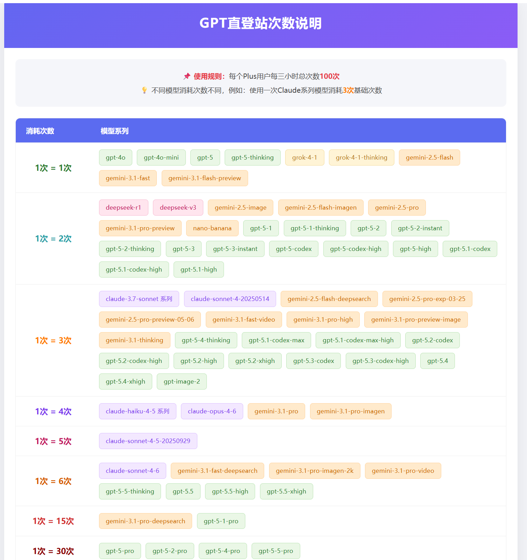Screen dimensions: 527x560
Task: Click the gpt-4o model tag
Action: click(x=115, y=157)
